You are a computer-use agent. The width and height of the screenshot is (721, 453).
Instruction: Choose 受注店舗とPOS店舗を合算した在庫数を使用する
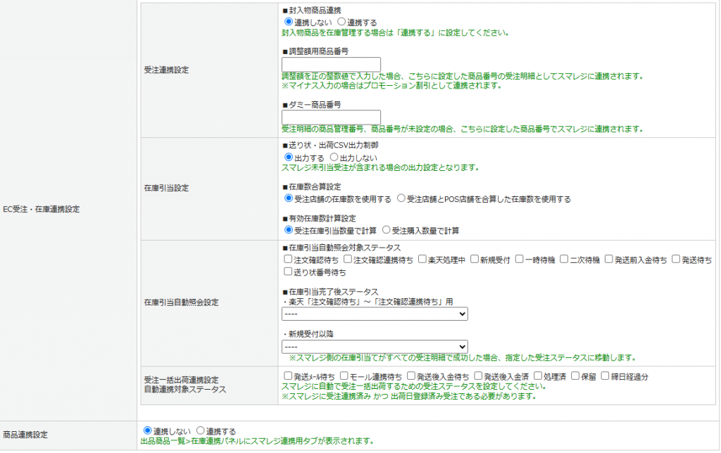point(401,198)
